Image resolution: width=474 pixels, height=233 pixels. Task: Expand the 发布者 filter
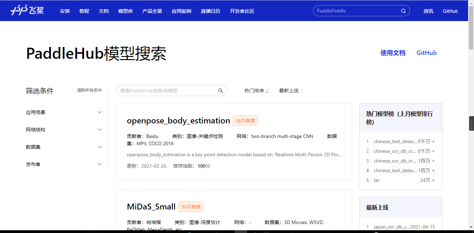click(x=64, y=164)
